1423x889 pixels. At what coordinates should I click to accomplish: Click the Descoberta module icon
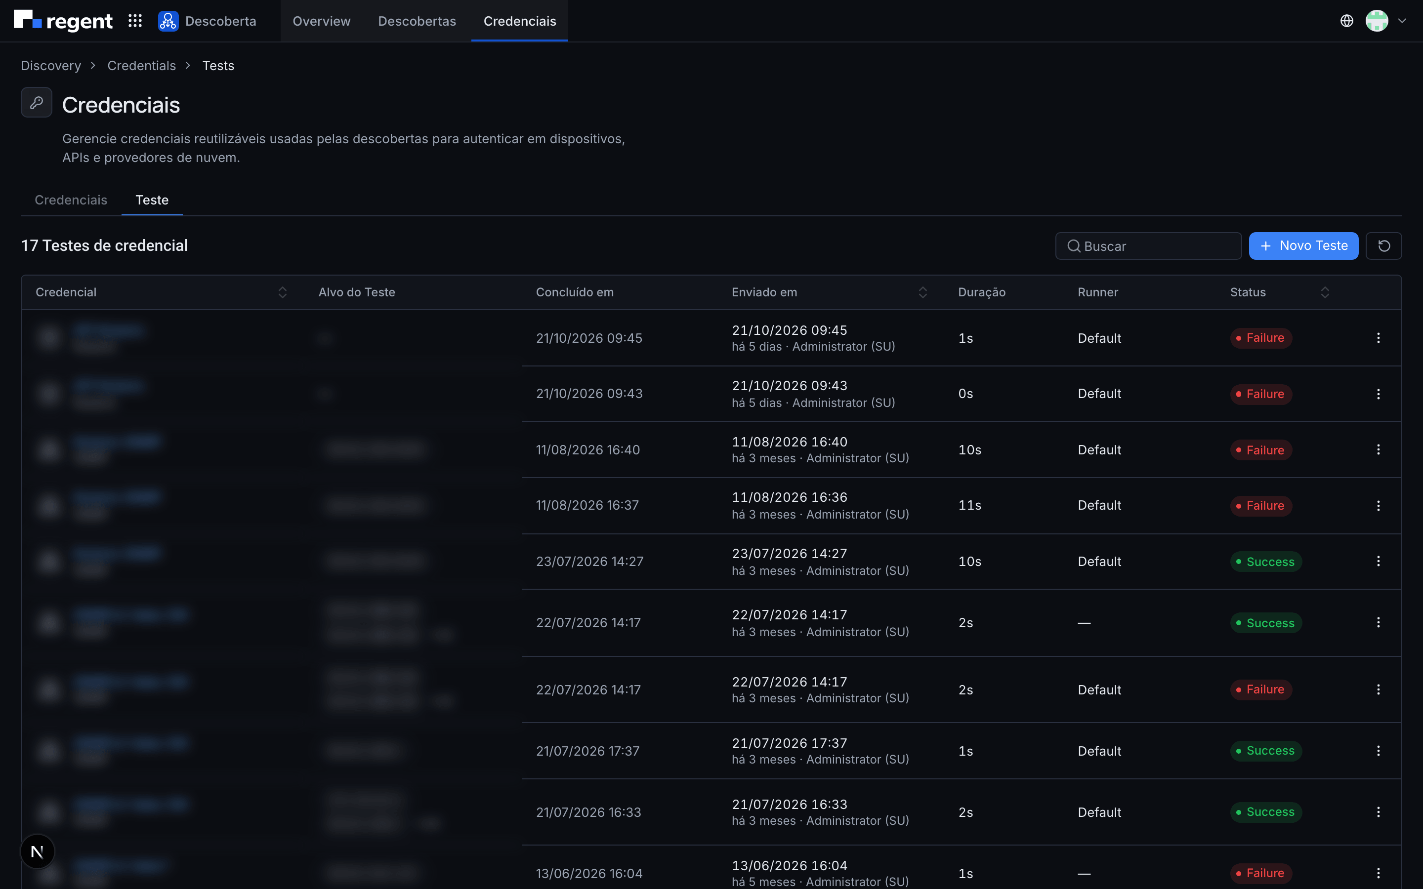pos(167,21)
